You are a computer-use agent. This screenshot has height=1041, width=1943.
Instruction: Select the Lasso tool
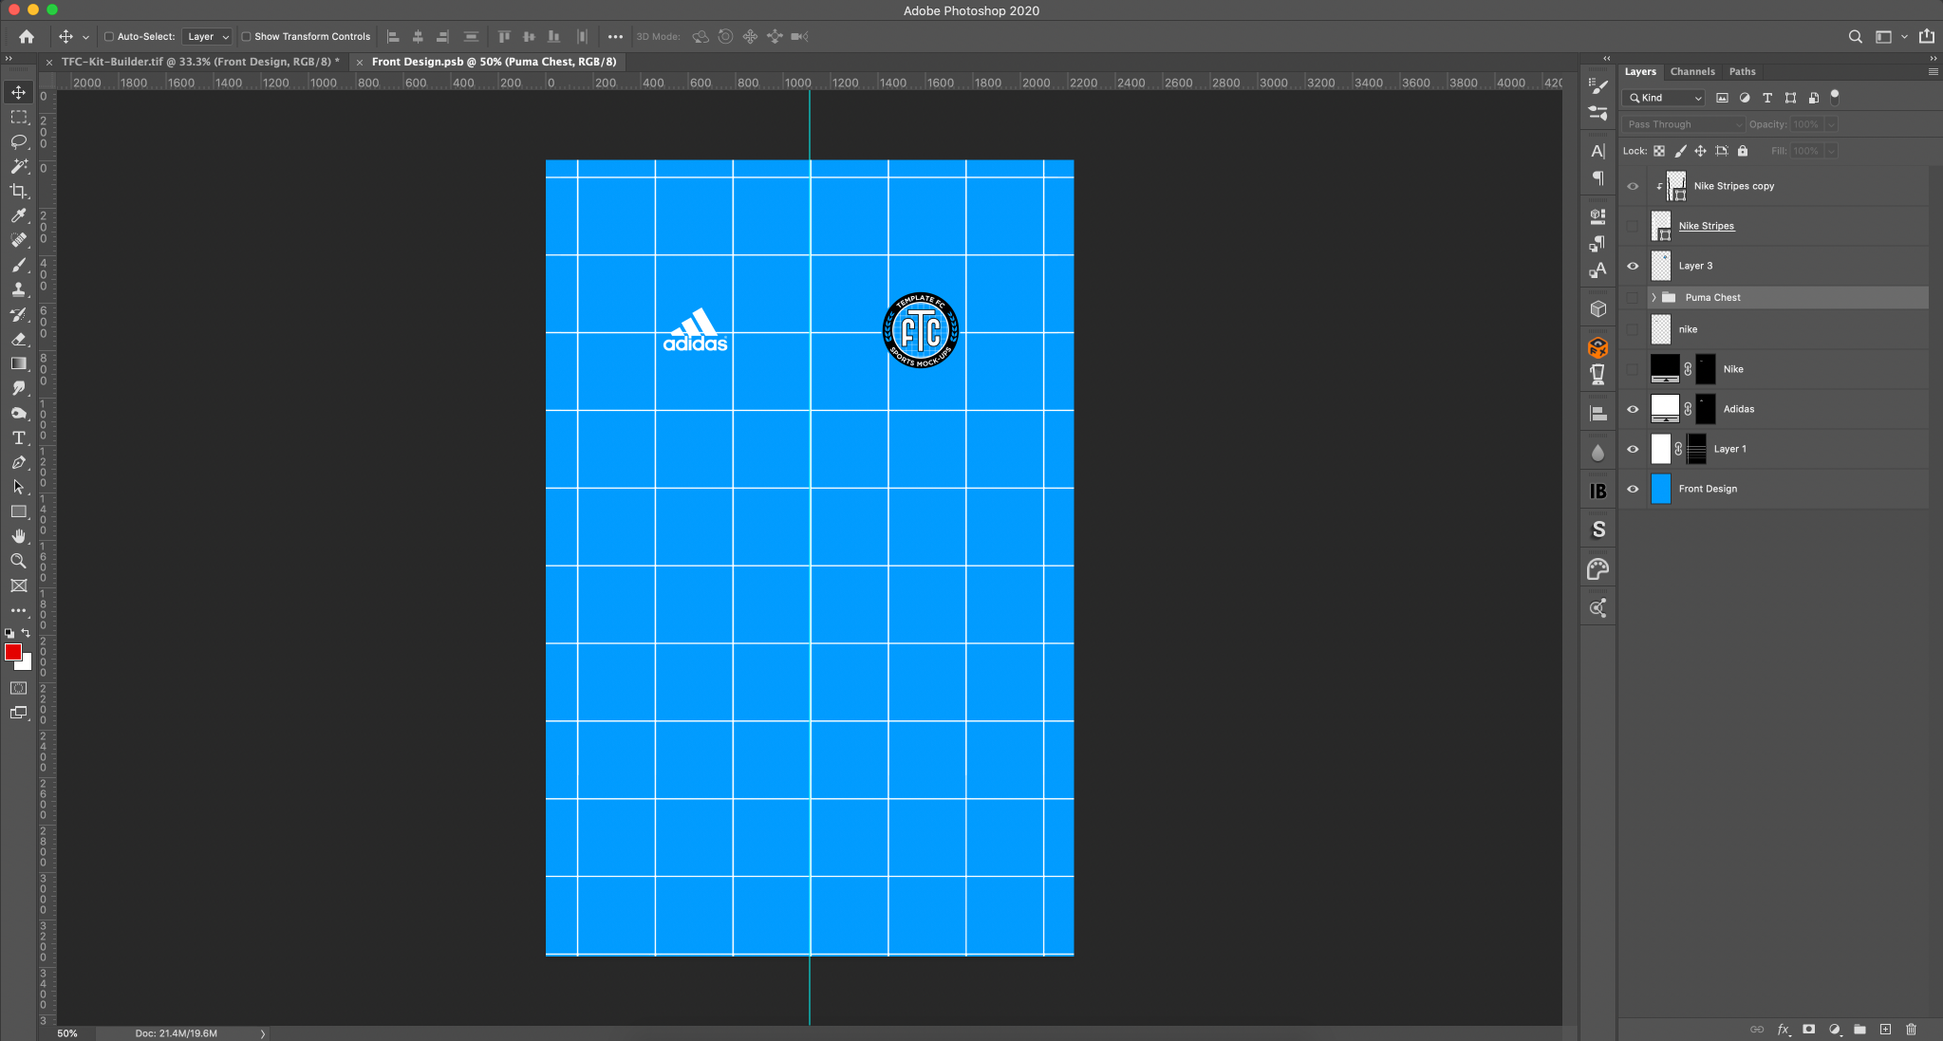[x=18, y=141]
